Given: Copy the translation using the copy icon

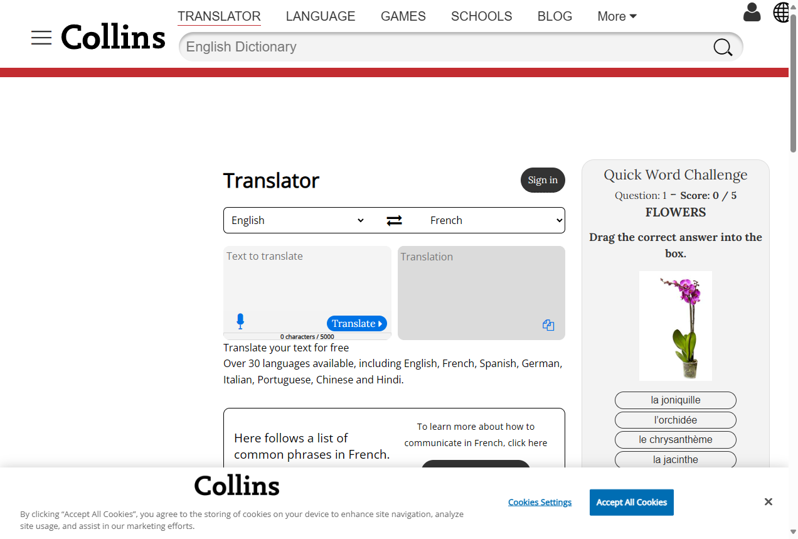Looking at the screenshot, I should point(548,325).
